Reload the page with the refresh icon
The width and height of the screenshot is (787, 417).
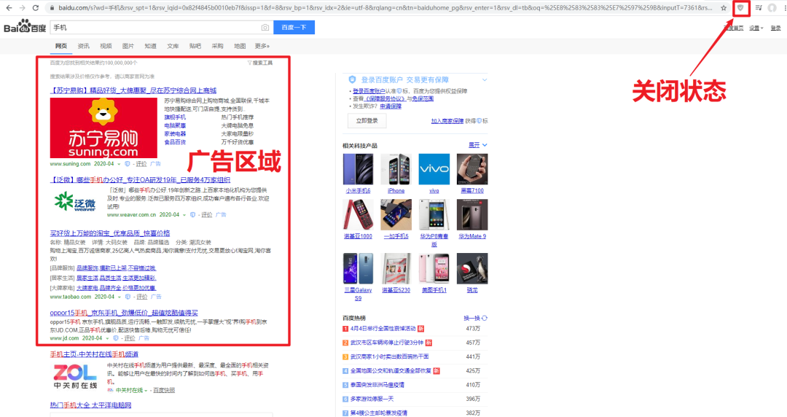(x=36, y=8)
